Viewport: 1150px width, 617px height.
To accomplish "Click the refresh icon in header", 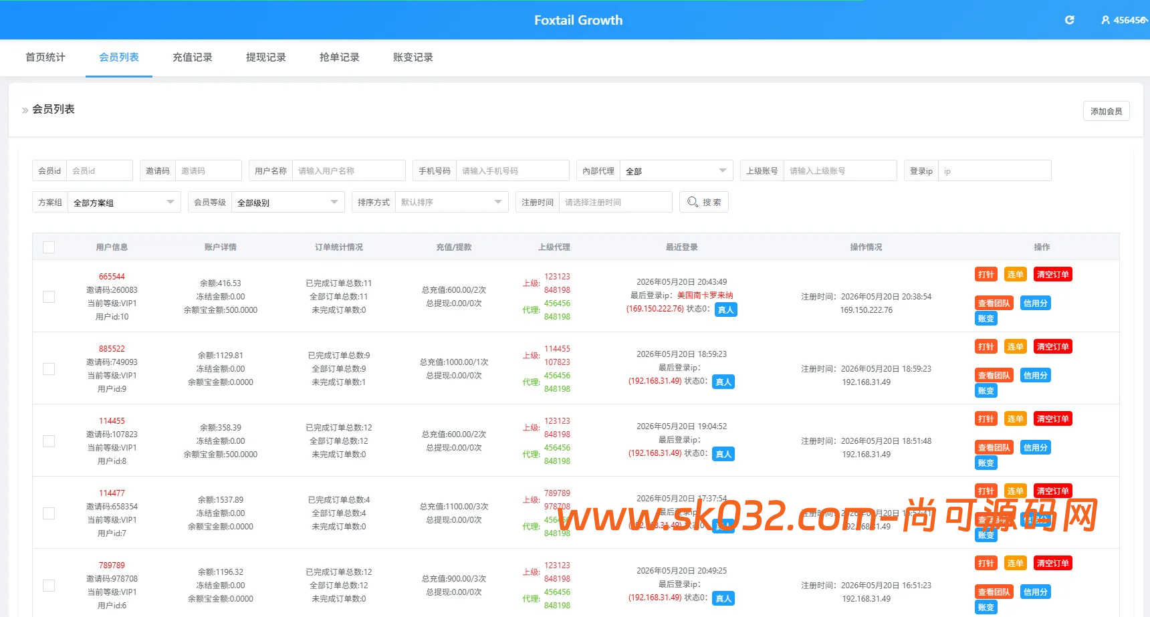I will [x=1069, y=20].
